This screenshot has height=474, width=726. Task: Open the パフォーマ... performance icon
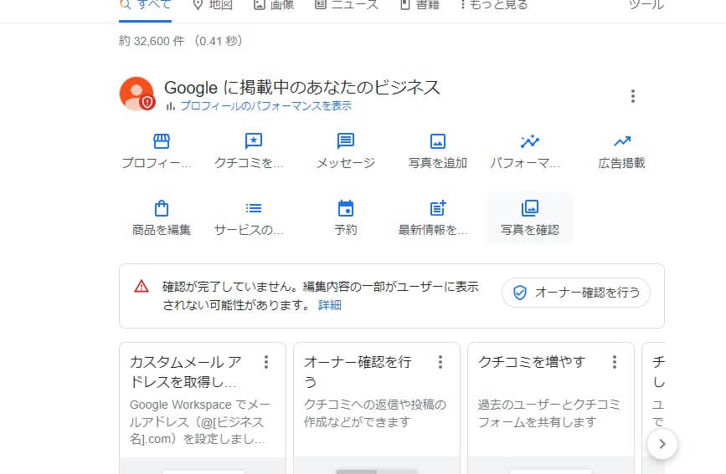click(530, 141)
